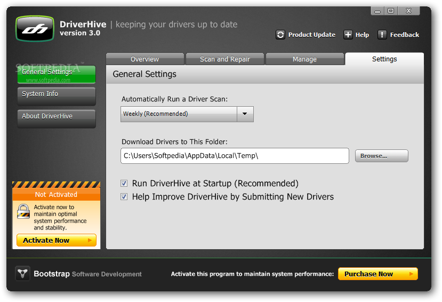
Task: Click 'Activate this program to maintain system performance' text
Action: 252,274
